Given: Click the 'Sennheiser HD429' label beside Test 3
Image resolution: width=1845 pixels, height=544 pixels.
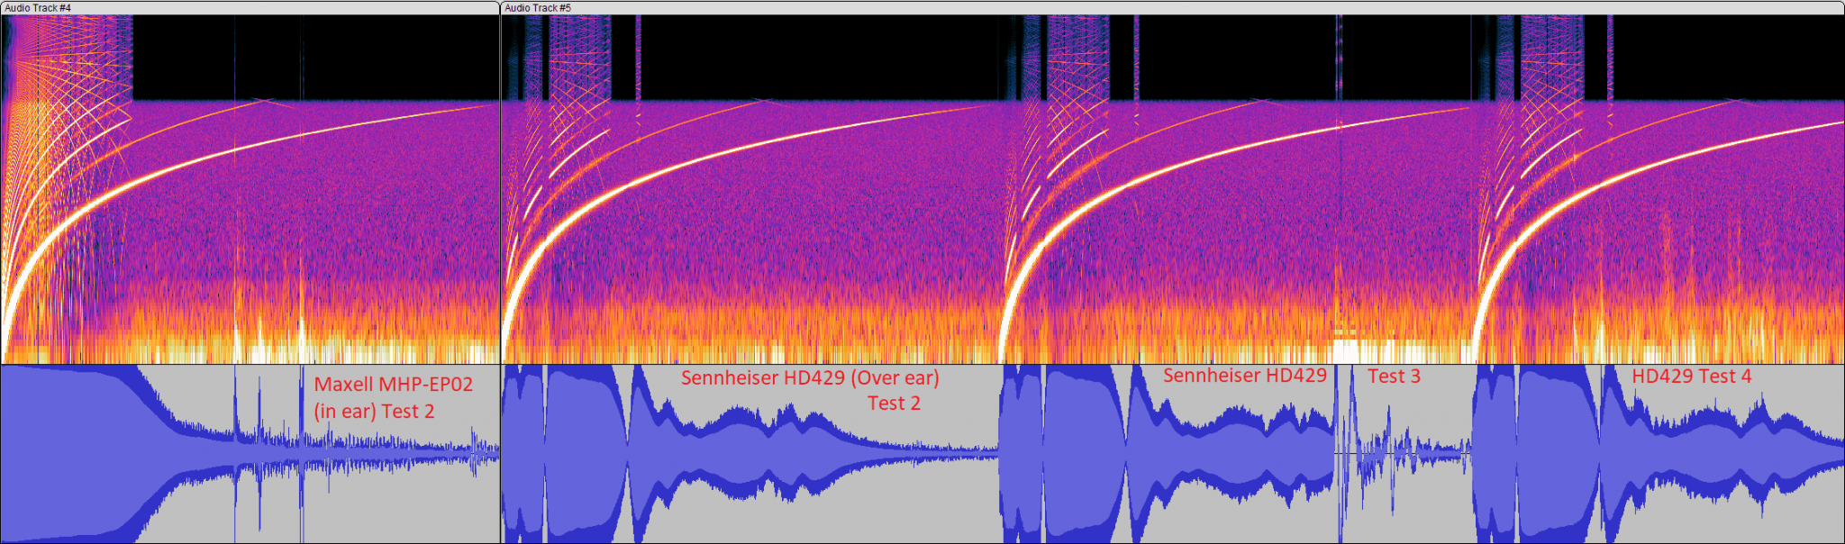Looking at the screenshot, I should [1245, 376].
